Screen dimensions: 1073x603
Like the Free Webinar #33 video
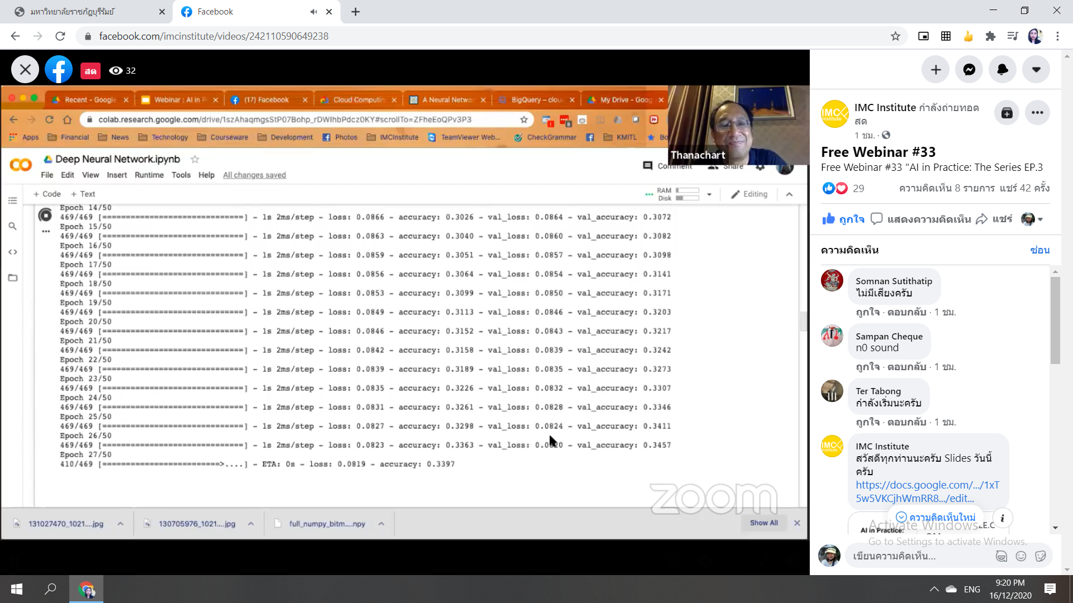(843, 219)
